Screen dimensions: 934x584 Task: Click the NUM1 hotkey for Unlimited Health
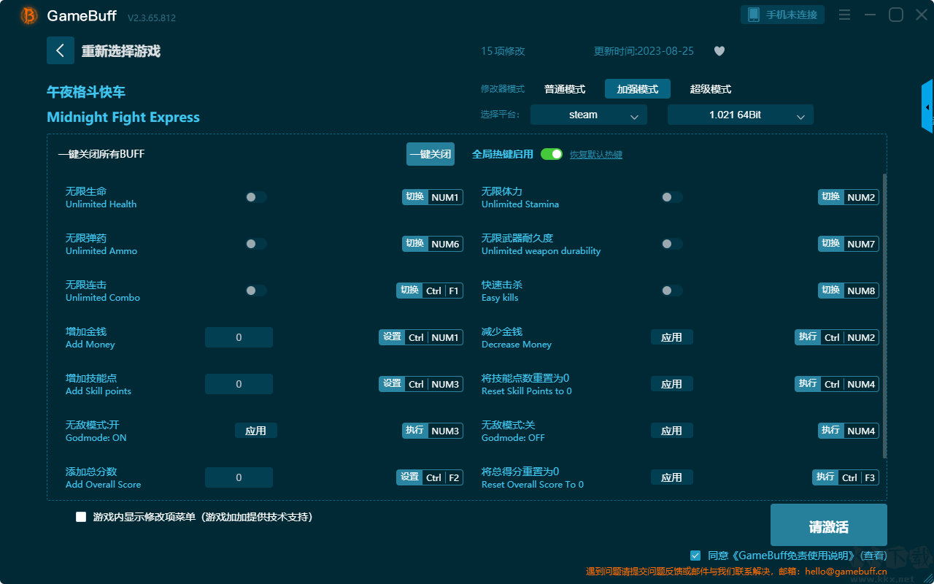click(433, 197)
